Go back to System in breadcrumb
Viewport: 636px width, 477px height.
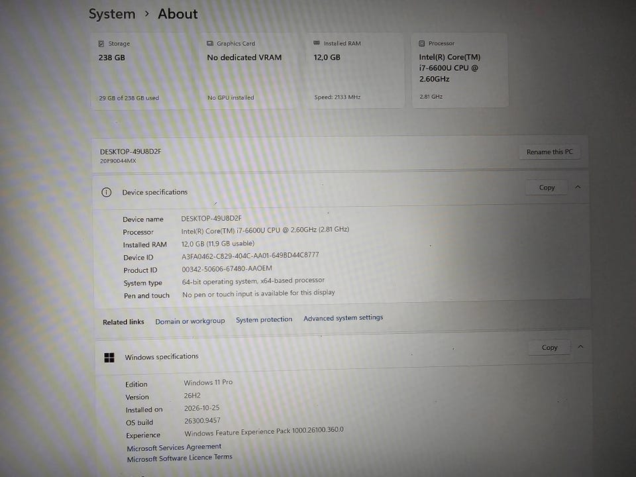coord(112,14)
